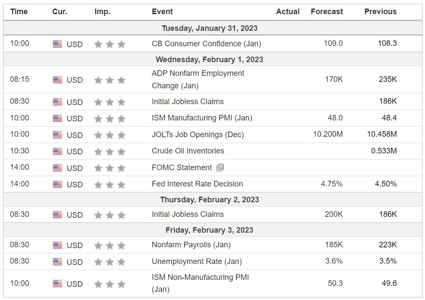The image size is (425, 300).
Task: Click the US flag in Unemployment Rate row
Action: pos(57,262)
